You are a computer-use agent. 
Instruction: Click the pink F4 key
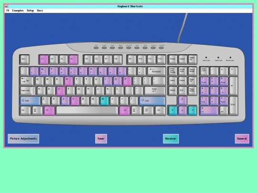[x=73, y=60]
